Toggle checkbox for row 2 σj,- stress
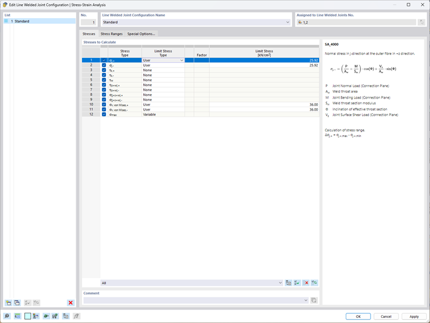Viewport: 430px width, 323px height. (104, 65)
